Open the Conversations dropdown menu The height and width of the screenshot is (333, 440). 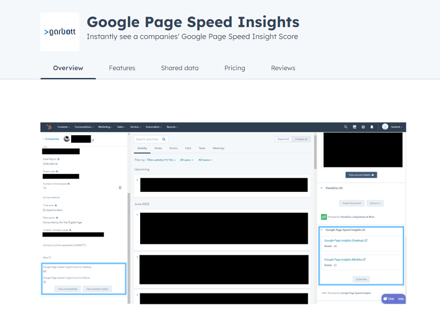[84, 127]
